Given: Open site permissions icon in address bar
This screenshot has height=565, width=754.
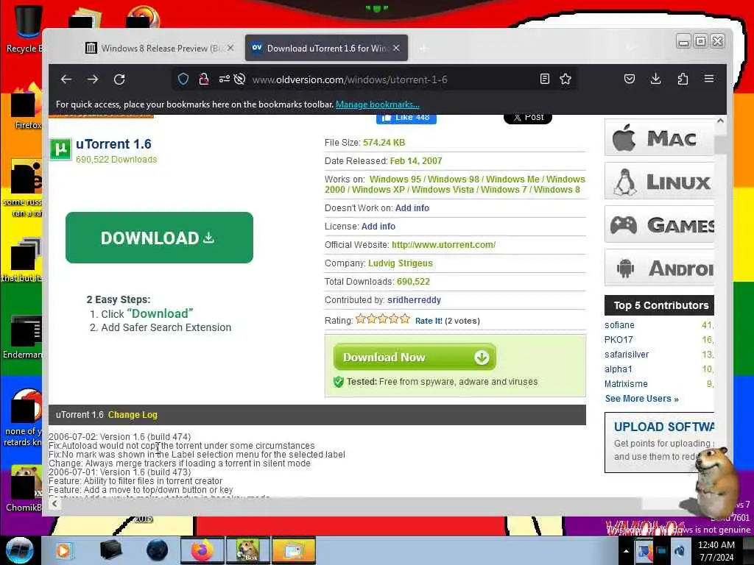Looking at the screenshot, I should 224,79.
